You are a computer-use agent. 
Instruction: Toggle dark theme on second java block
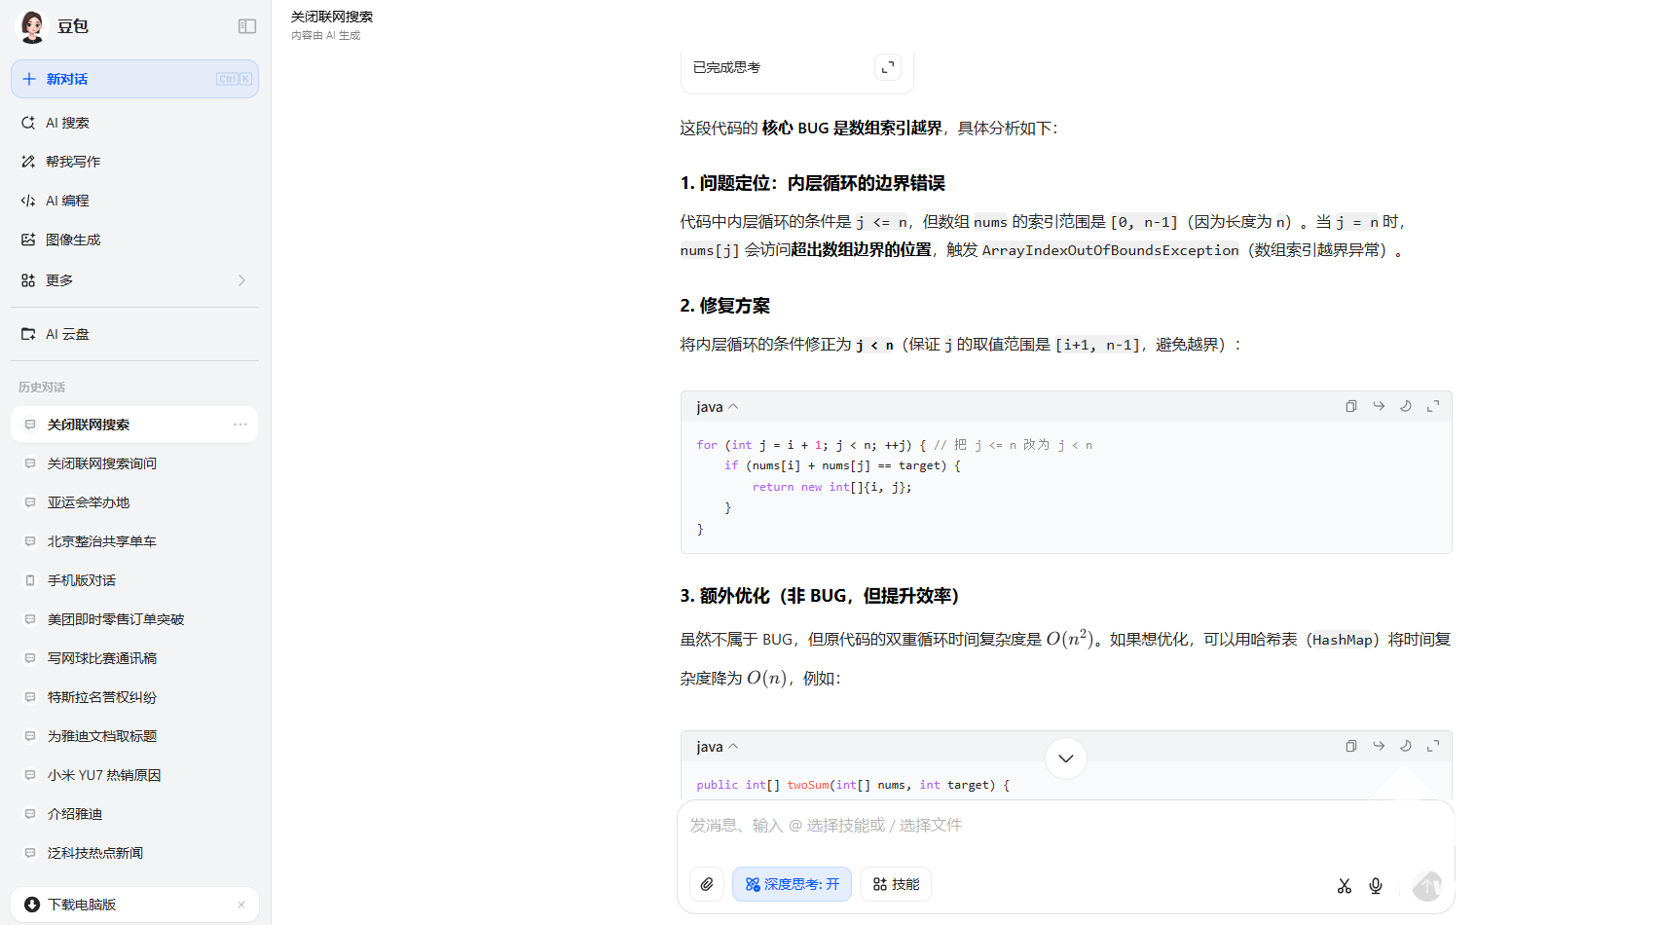click(1406, 746)
